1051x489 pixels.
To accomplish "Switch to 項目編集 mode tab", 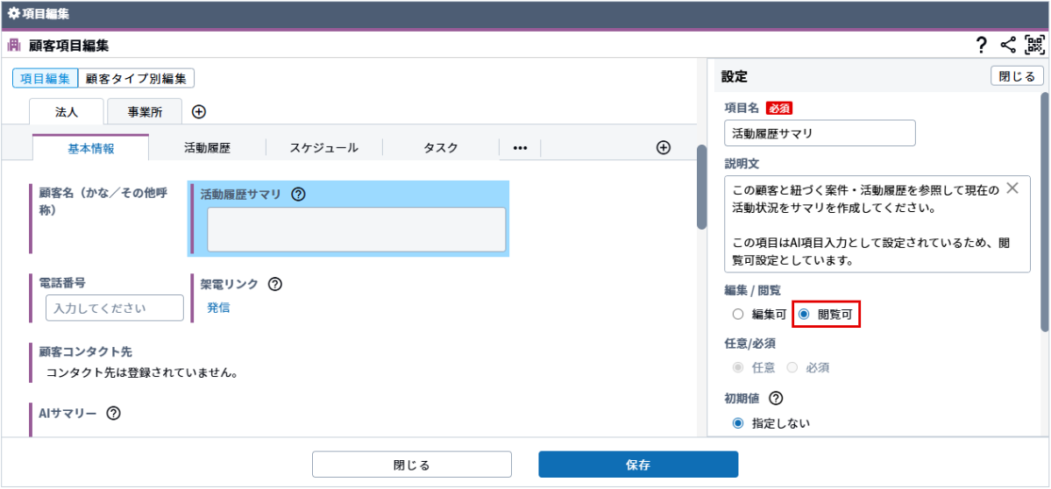I will point(45,78).
